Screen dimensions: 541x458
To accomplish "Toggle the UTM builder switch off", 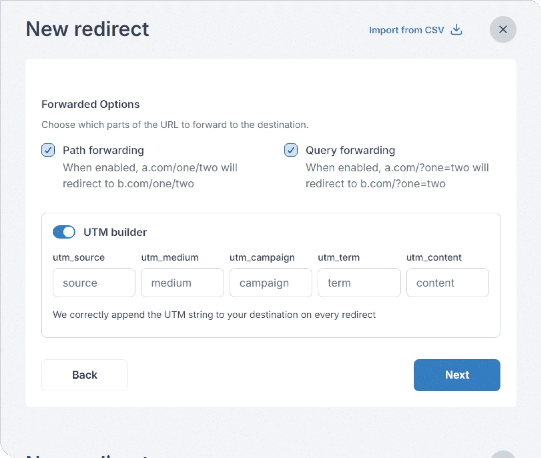I will pos(64,232).
